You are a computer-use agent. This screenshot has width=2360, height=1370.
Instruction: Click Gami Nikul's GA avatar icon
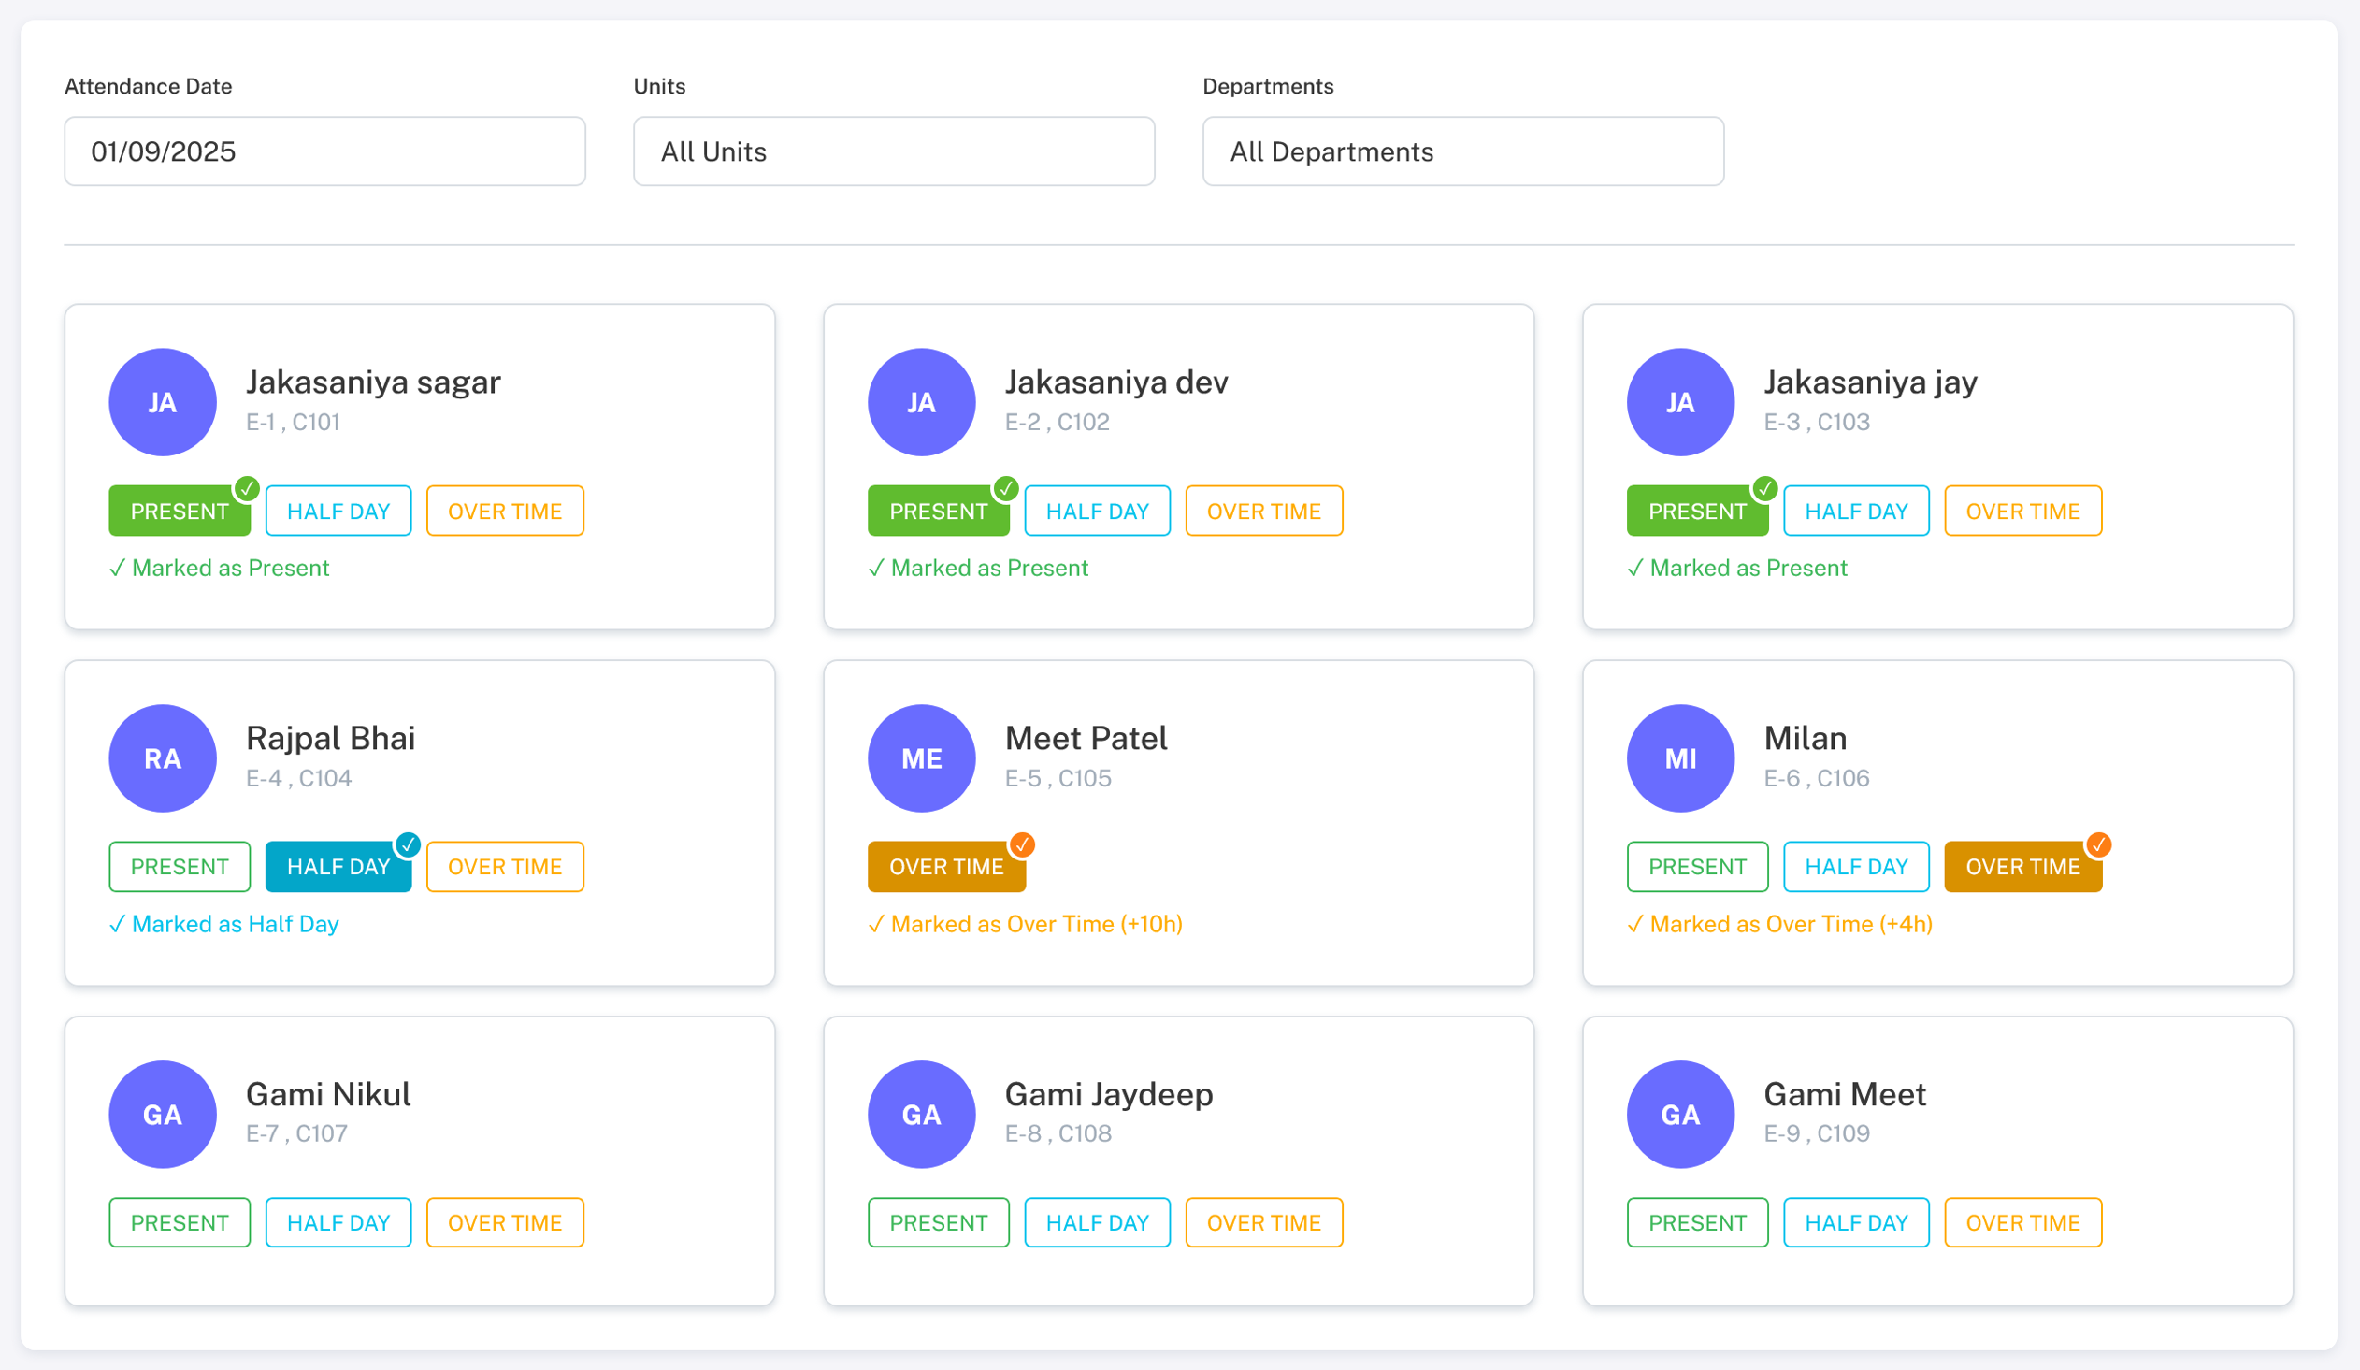[162, 1114]
